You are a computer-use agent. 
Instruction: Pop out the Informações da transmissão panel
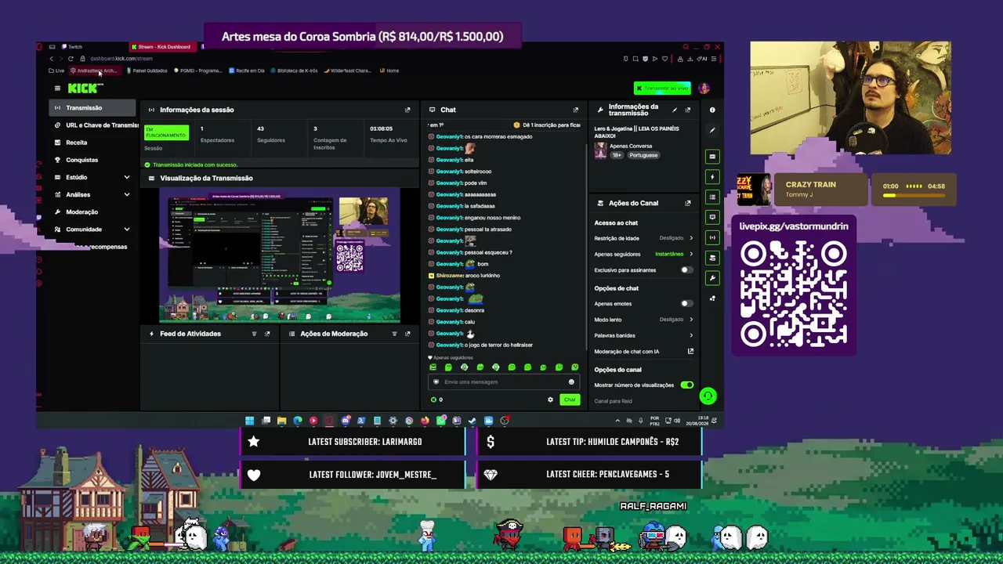pos(688,110)
